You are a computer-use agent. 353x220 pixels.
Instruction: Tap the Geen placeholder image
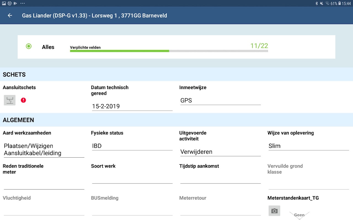(299, 215)
